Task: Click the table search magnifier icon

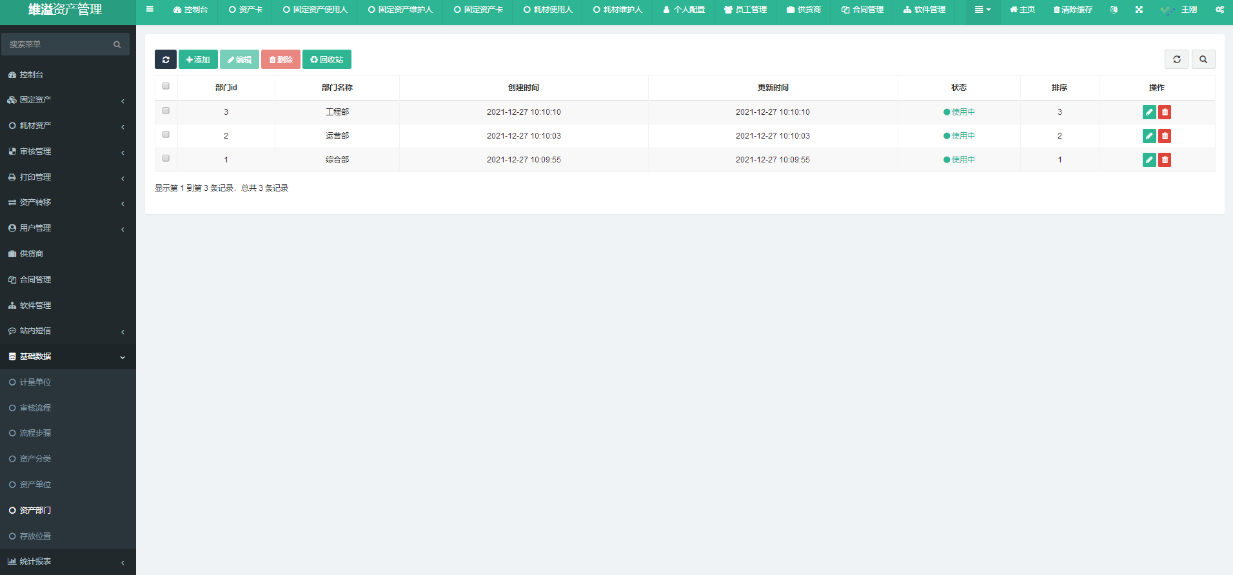Action: pyautogui.click(x=1203, y=59)
